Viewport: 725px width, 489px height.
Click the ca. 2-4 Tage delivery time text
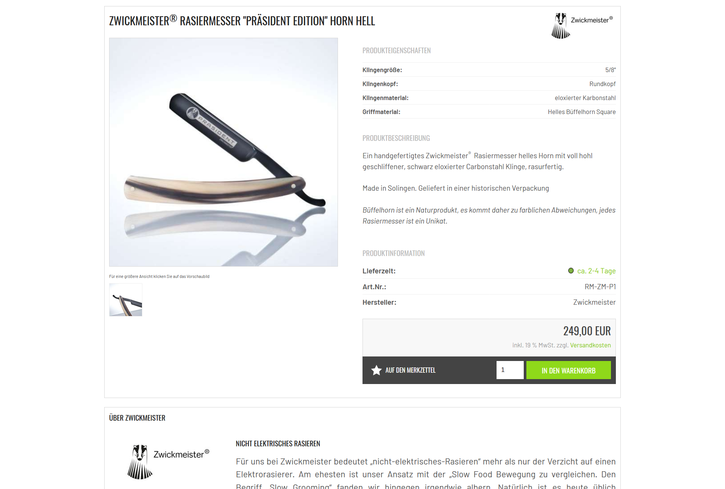click(596, 271)
